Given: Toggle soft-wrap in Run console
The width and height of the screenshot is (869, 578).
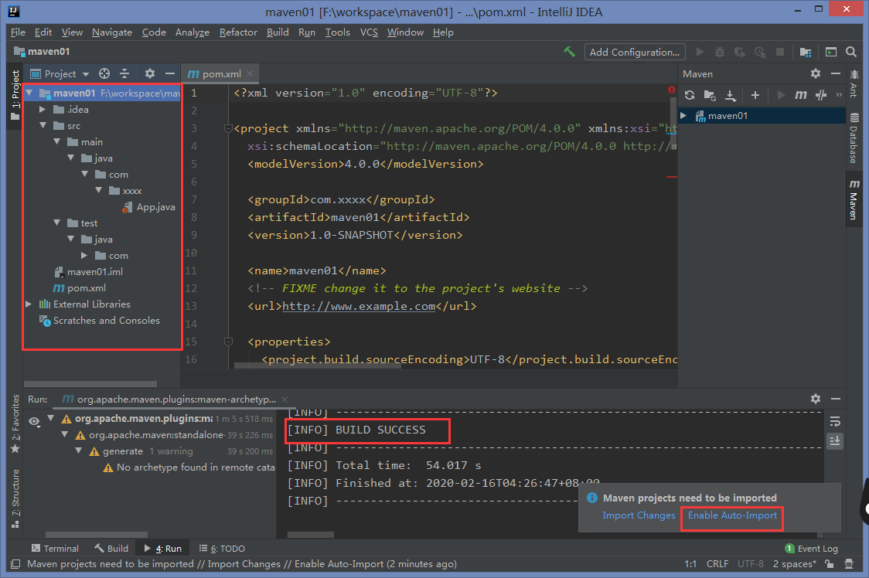Looking at the screenshot, I should click(835, 422).
